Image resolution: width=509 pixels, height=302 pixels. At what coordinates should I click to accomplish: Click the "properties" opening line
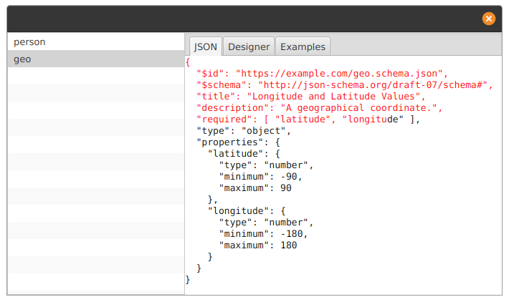(238, 142)
